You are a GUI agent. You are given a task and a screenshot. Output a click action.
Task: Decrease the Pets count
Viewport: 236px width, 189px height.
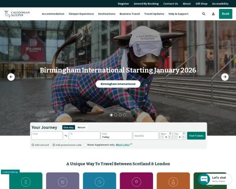point(176,137)
